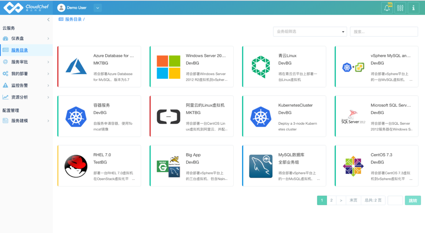Expand the Demo User dropdown arrow
Screen dimensions: 425x233
tap(98, 8)
